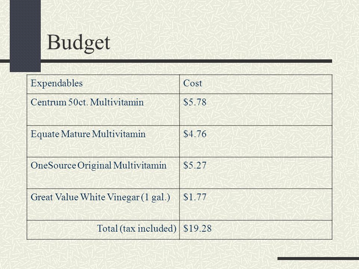Select the $19.28 total value

pyautogui.click(x=197, y=229)
